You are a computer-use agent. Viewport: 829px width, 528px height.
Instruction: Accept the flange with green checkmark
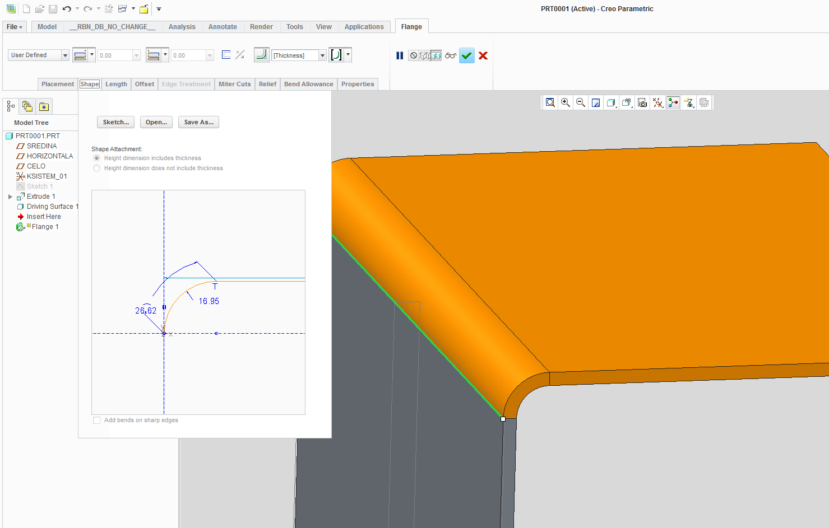[467, 55]
